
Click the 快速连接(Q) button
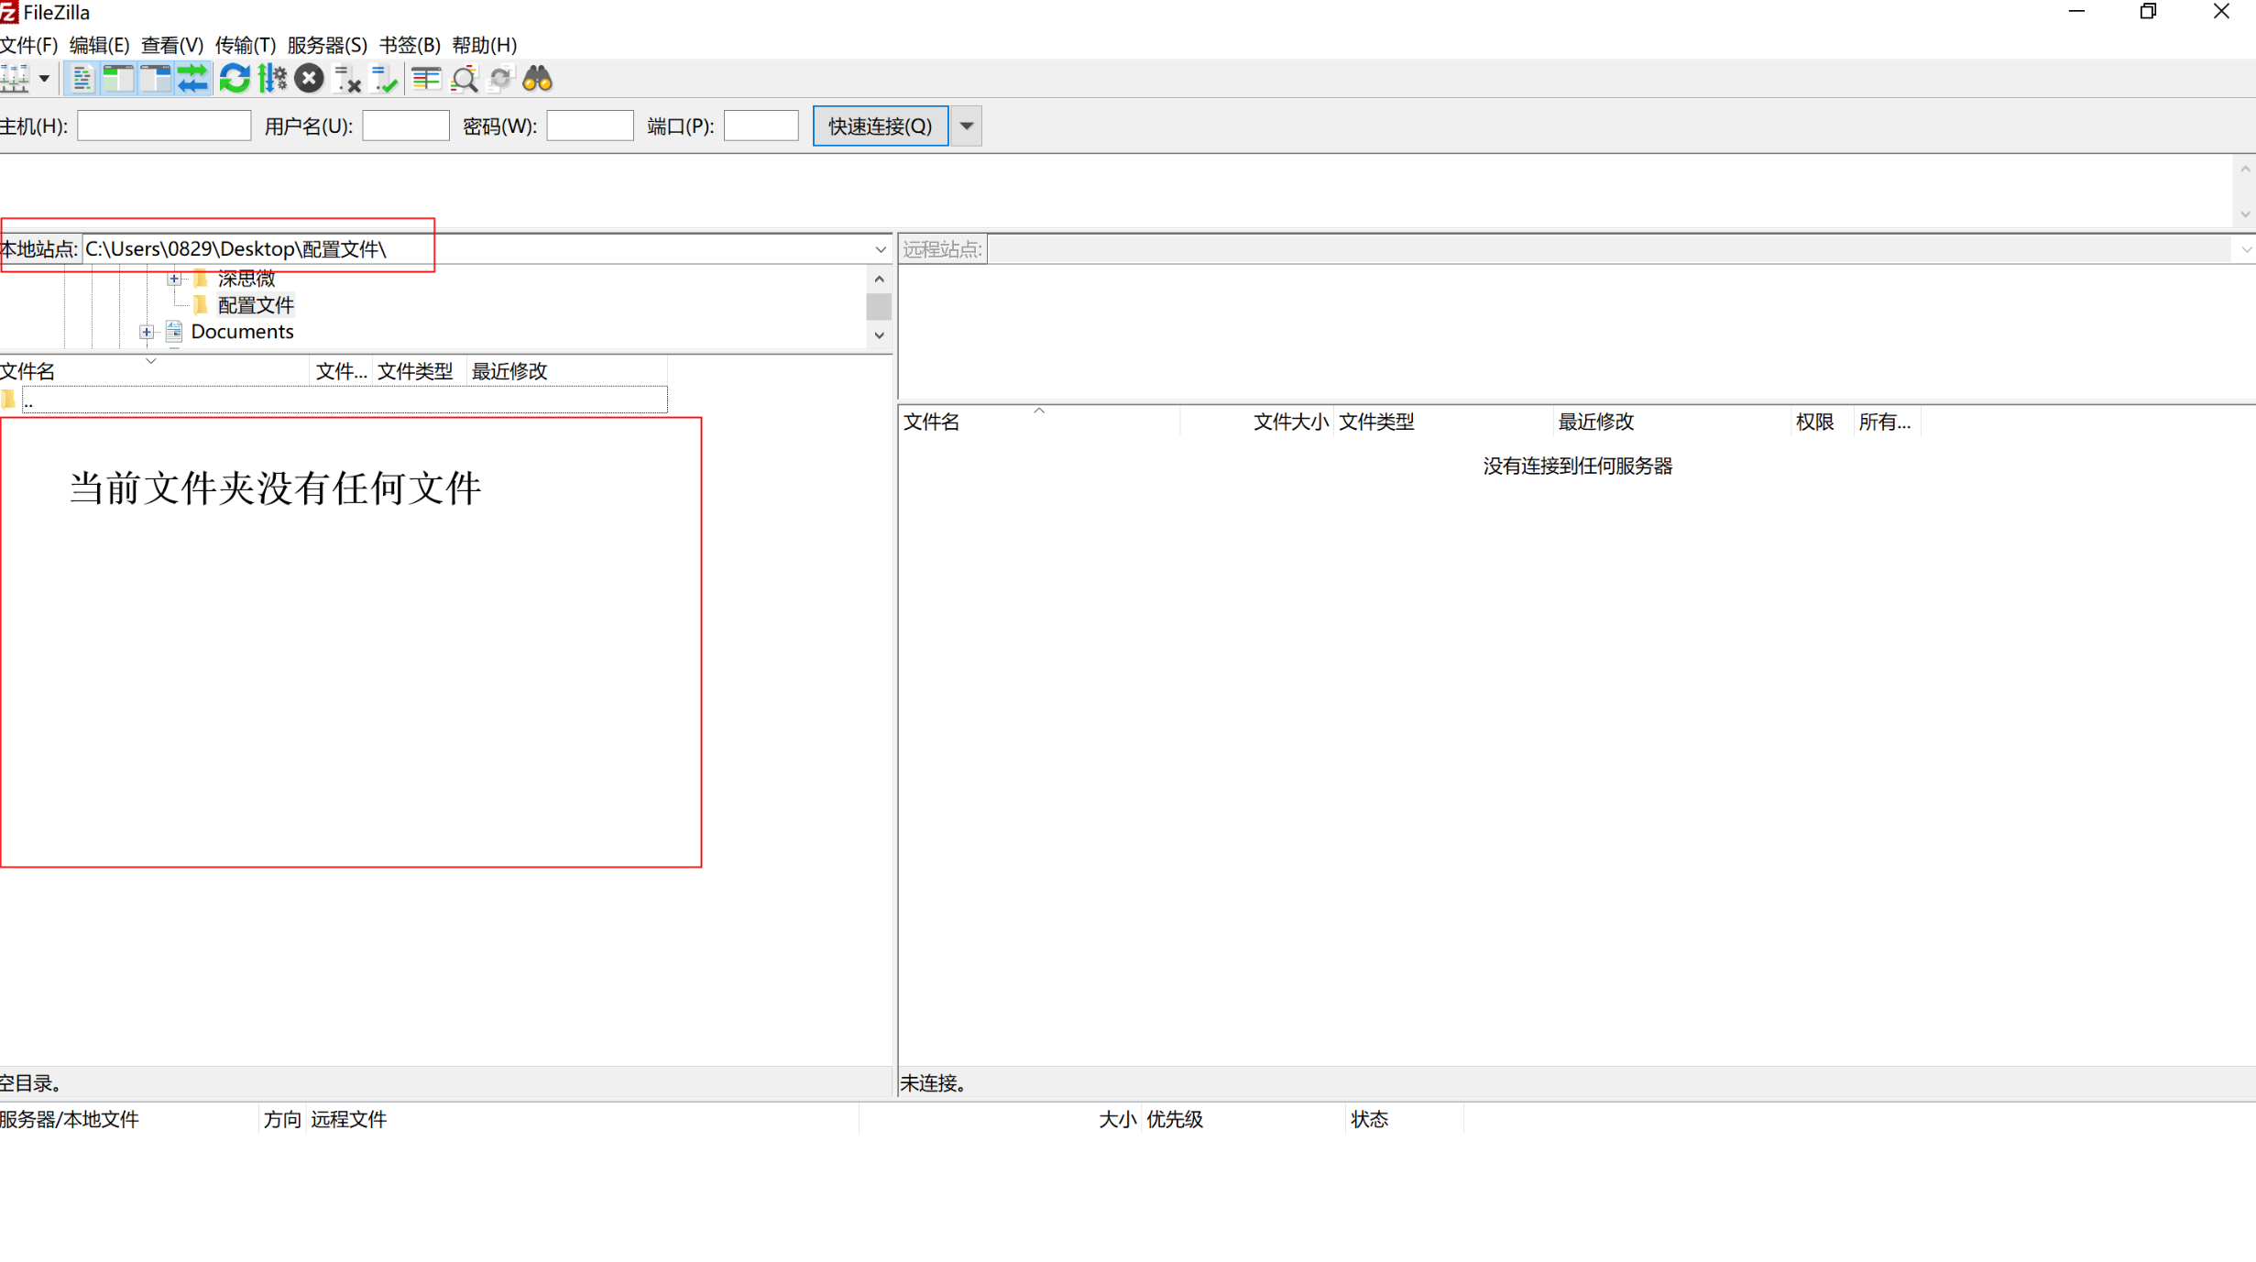tap(880, 126)
